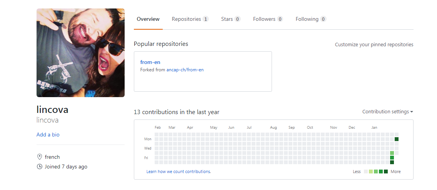View the Followers tab
The image size is (437, 190).
tap(268, 19)
